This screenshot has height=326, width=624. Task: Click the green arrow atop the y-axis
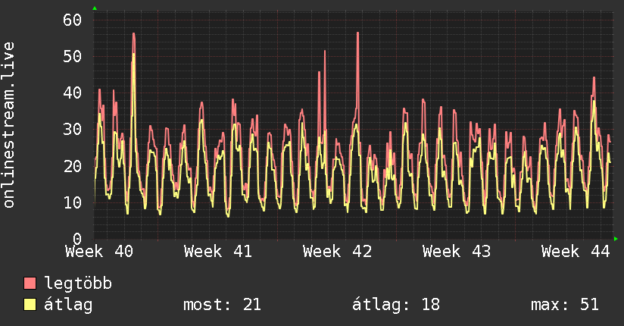(95, 8)
